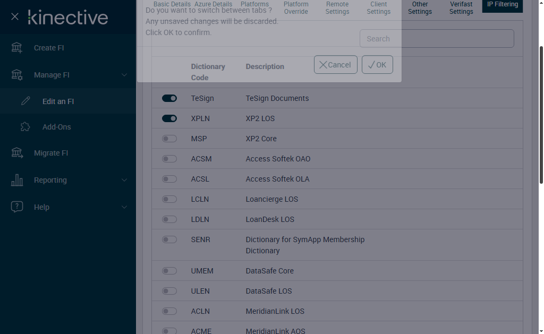544x334 pixels.
Task: Click the Add-Ons puzzle piece icon
Action: click(x=25, y=126)
